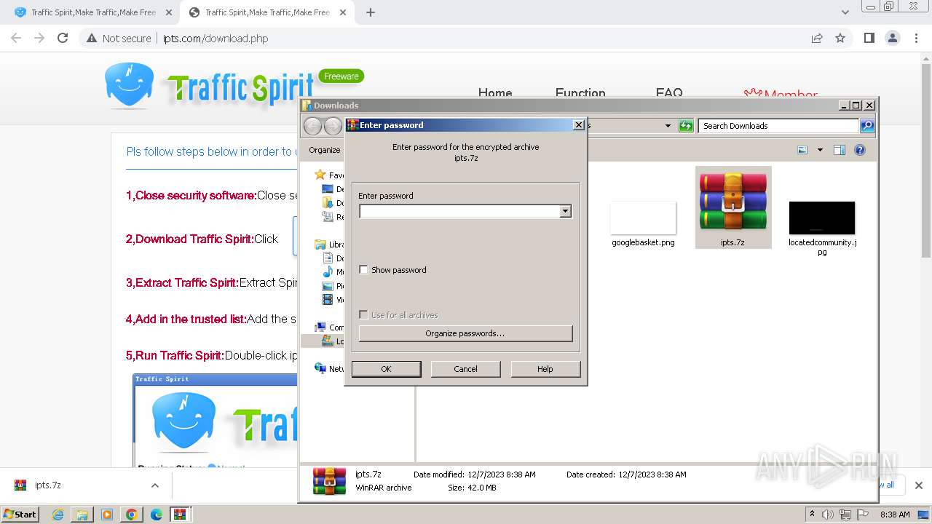Click the Search Downloads field

pyautogui.click(x=778, y=126)
